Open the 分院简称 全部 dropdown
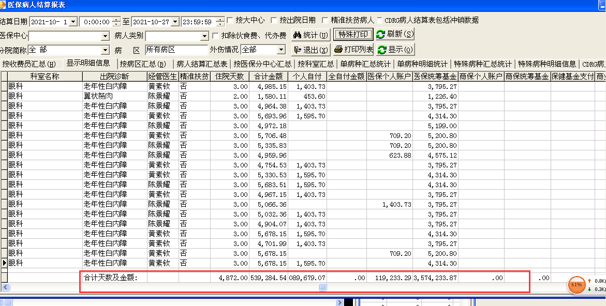606x306 pixels. click(105, 50)
